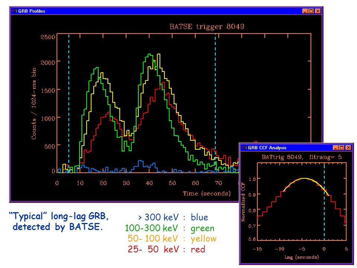This screenshot has height=268, width=357.
Task: Click the 20 tick label on time axis
Action: coord(103,183)
